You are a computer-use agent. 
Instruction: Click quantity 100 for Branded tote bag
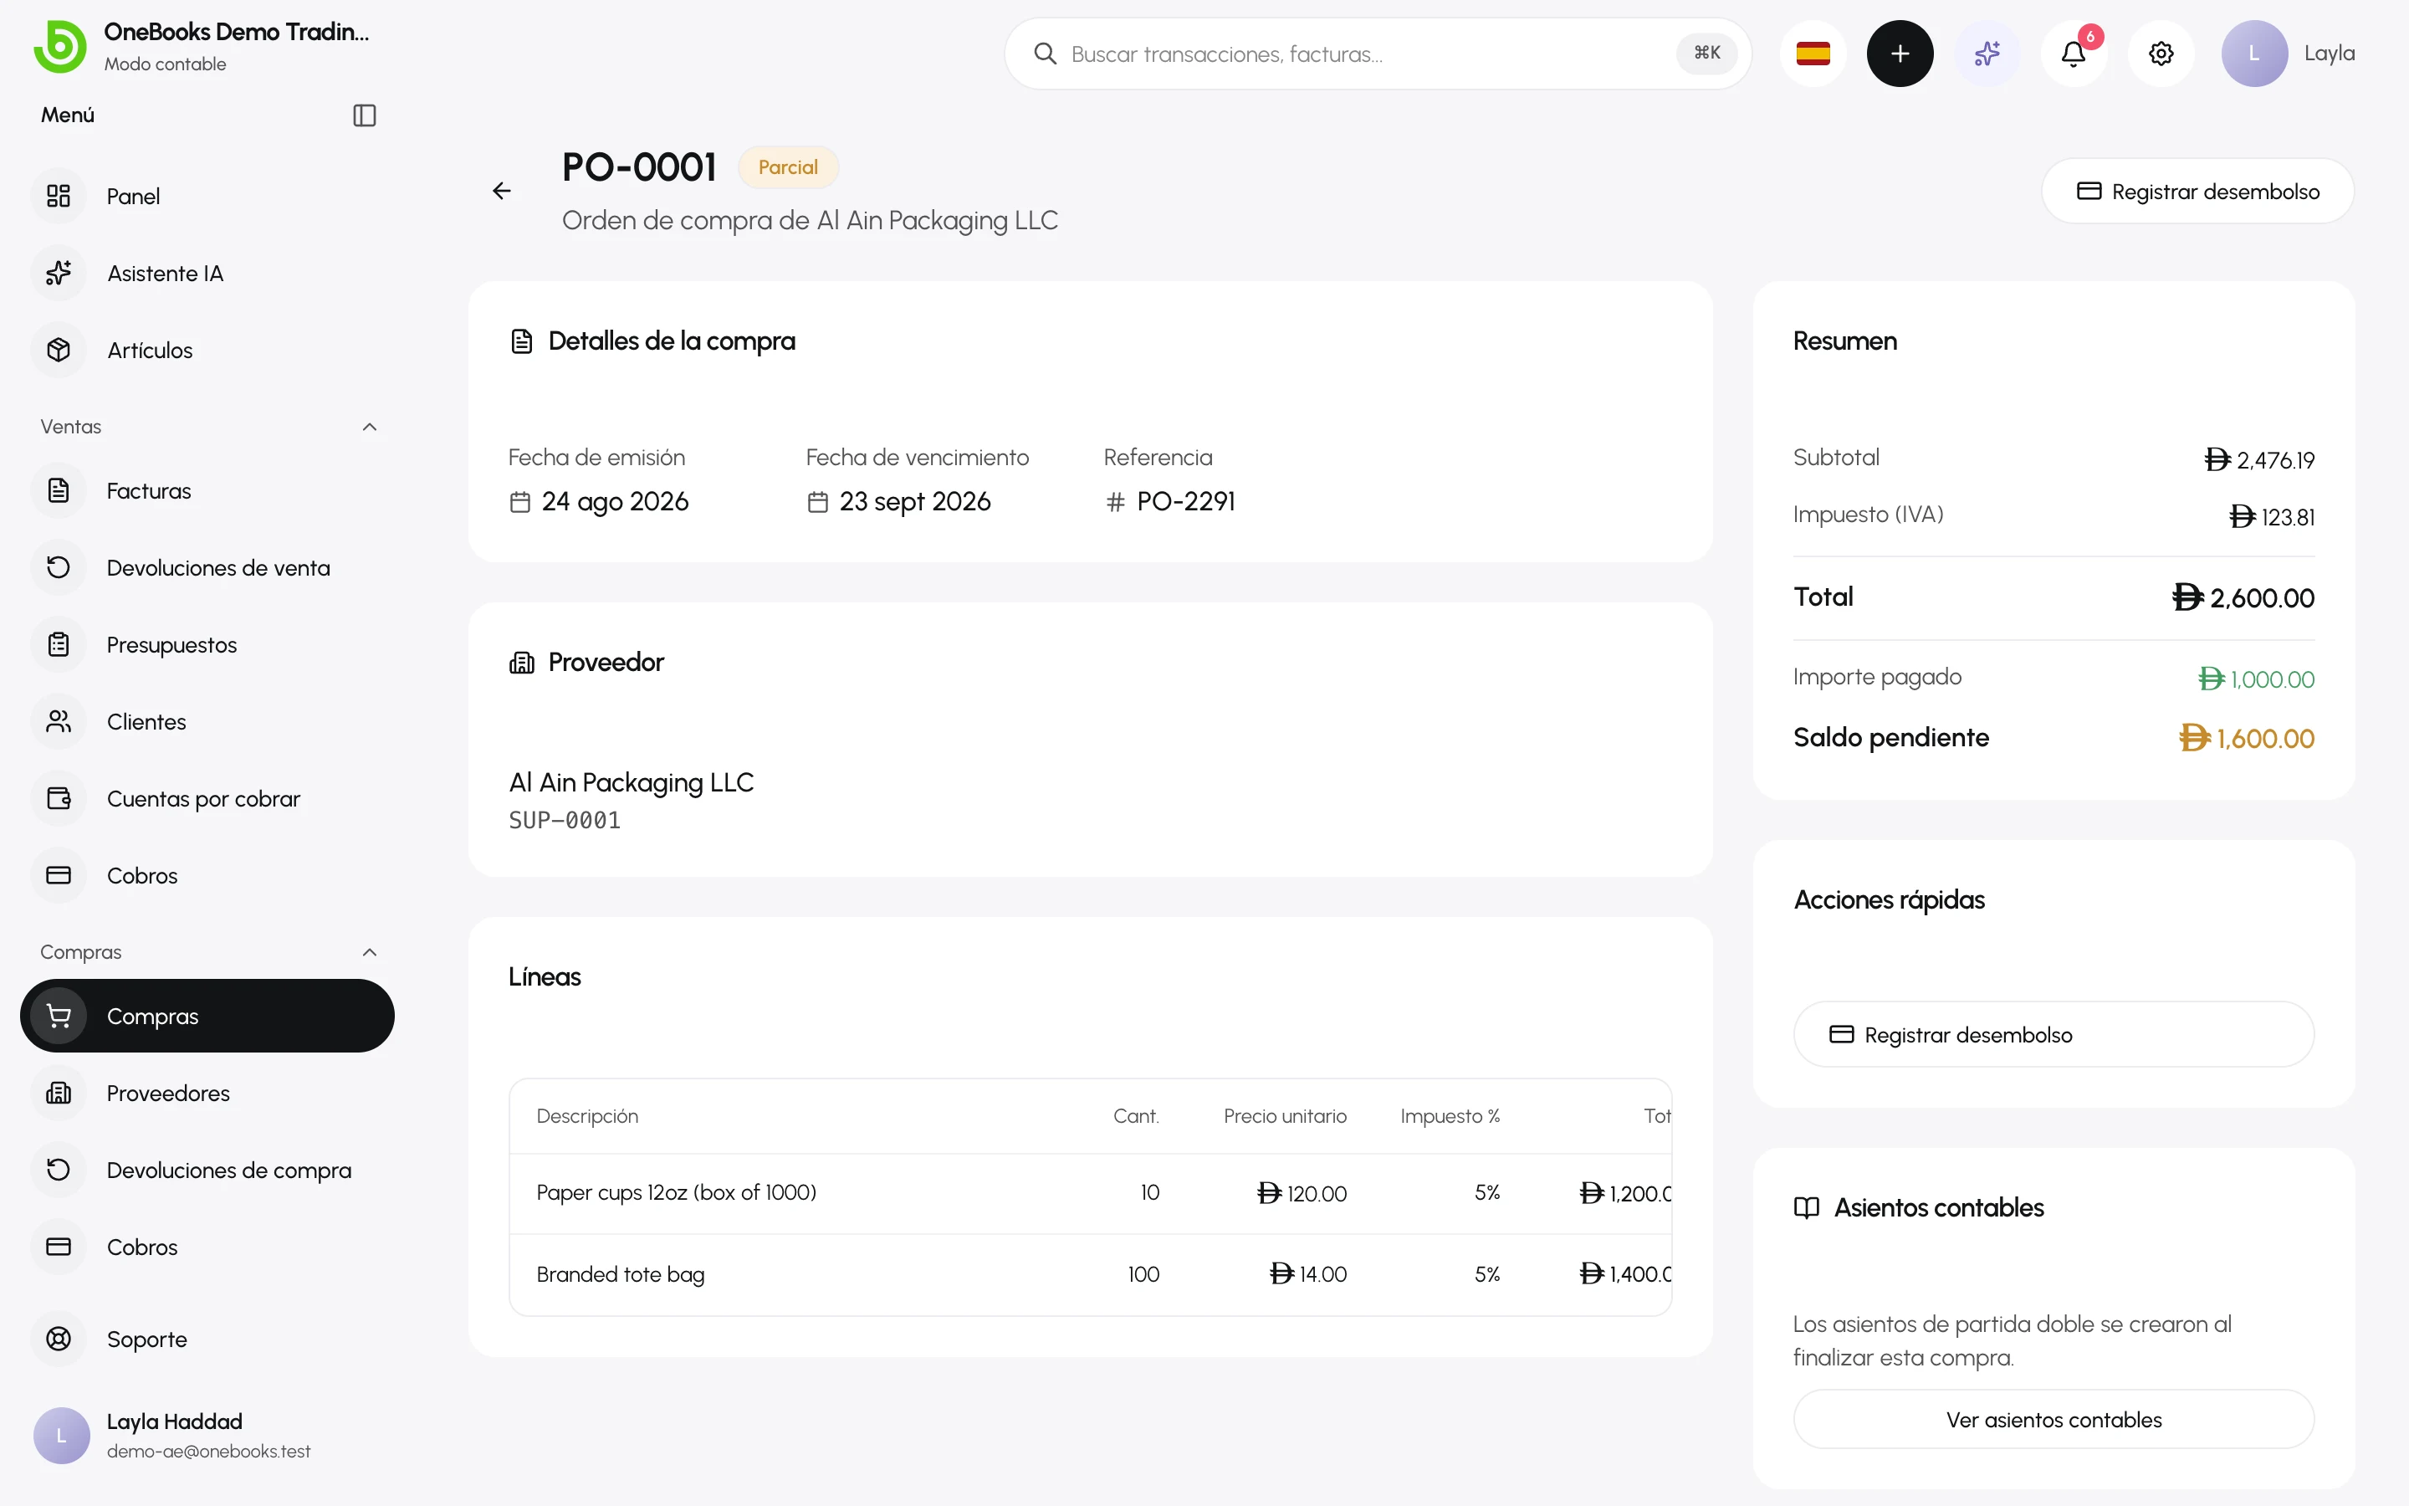point(1143,1274)
